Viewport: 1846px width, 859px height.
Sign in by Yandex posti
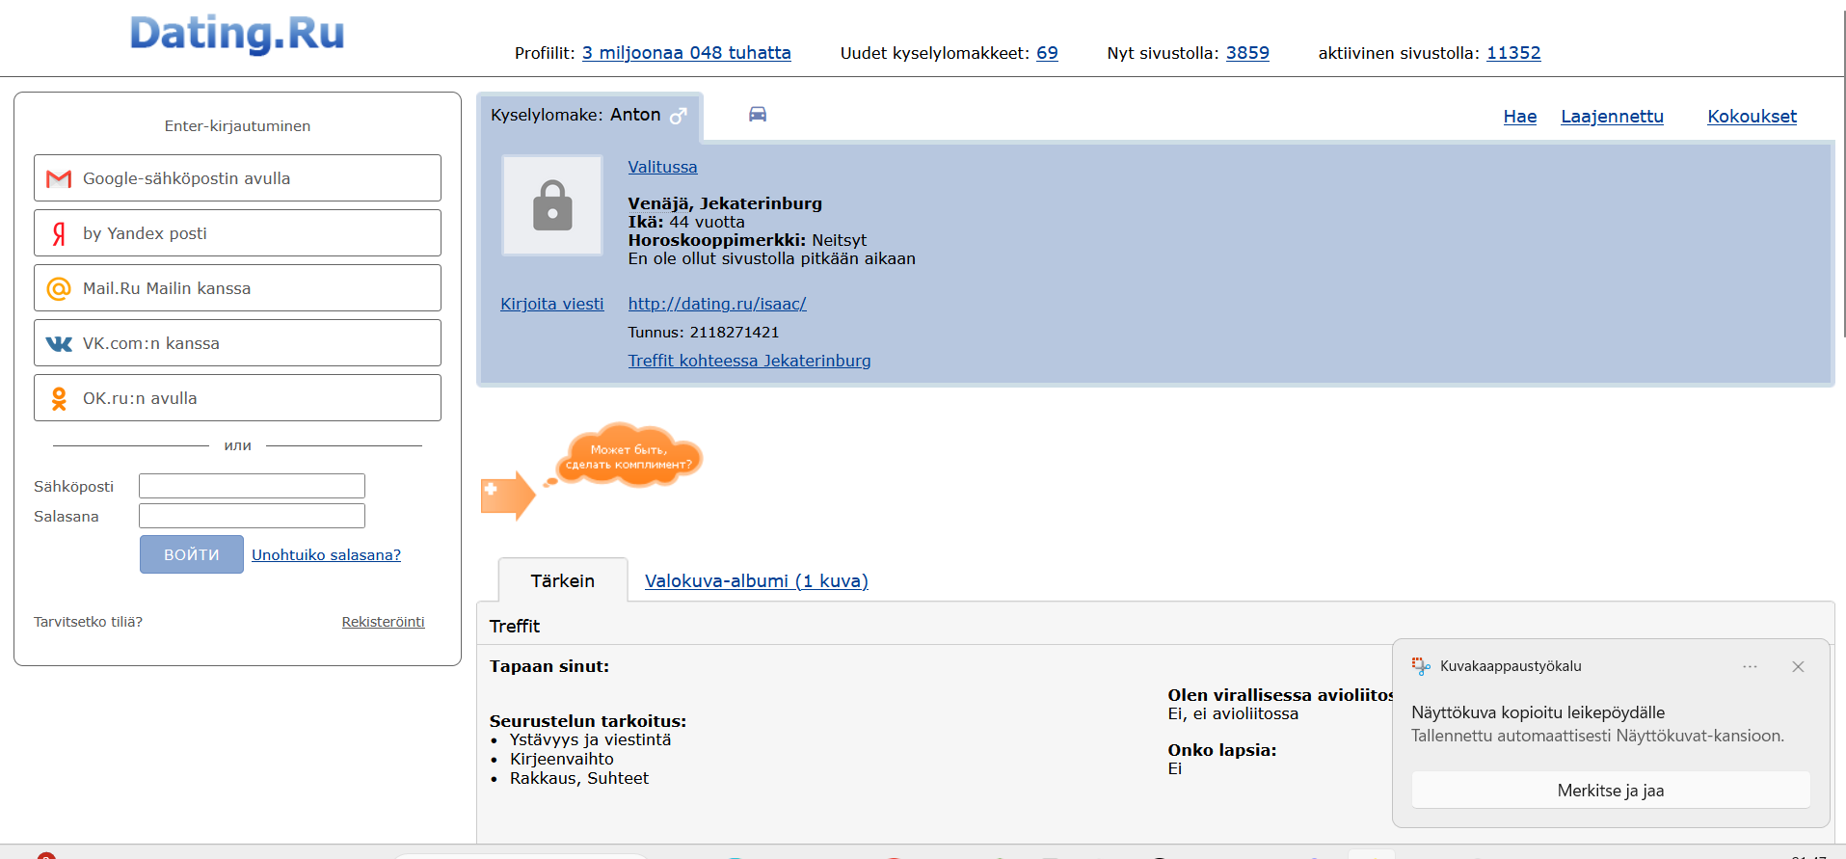click(237, 233)
